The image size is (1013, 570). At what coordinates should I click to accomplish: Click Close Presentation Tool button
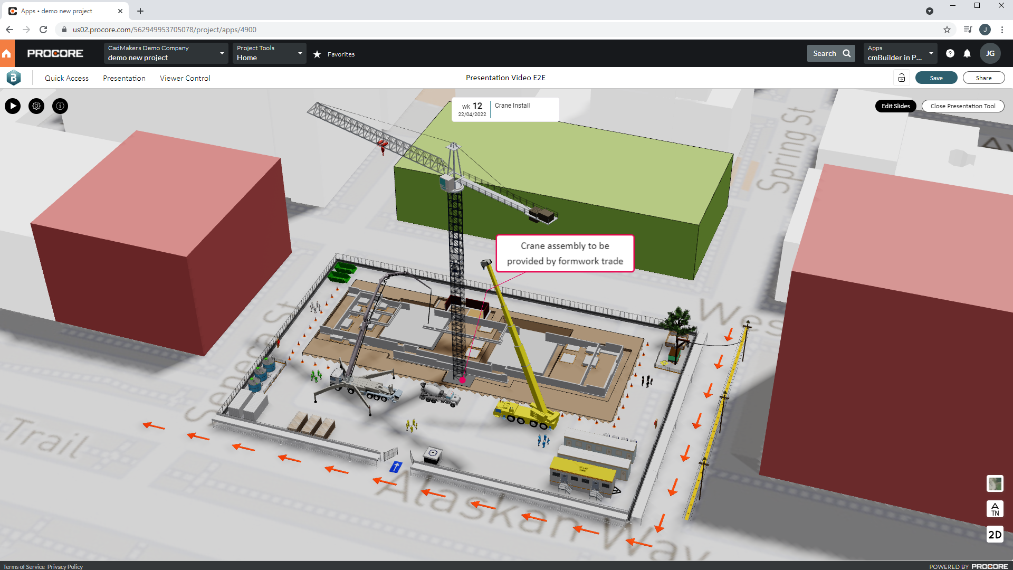tap(963, 106)
